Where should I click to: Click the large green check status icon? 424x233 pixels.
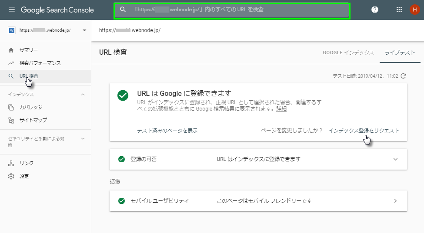pyautogui.click(x=123, y=95)
